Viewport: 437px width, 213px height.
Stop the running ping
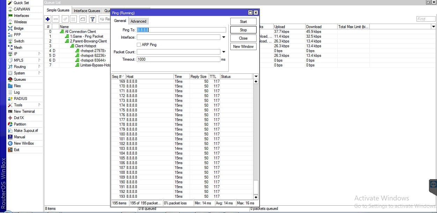coord(243,30)
